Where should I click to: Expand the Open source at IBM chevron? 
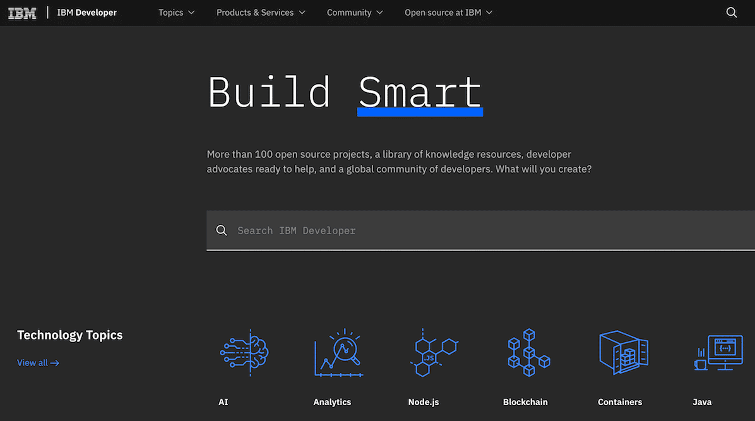(x=489, y=13)
